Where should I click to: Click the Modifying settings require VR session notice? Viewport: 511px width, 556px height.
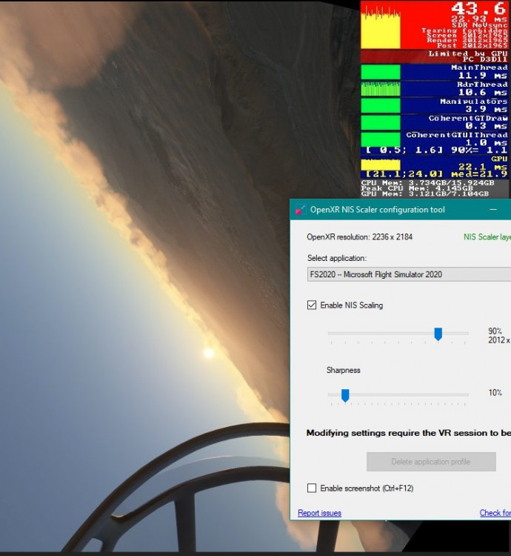(x=409, y=433)
